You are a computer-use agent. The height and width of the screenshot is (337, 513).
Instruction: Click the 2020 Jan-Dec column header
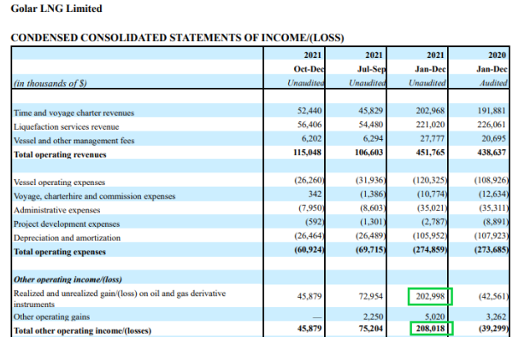click(492, 62)
